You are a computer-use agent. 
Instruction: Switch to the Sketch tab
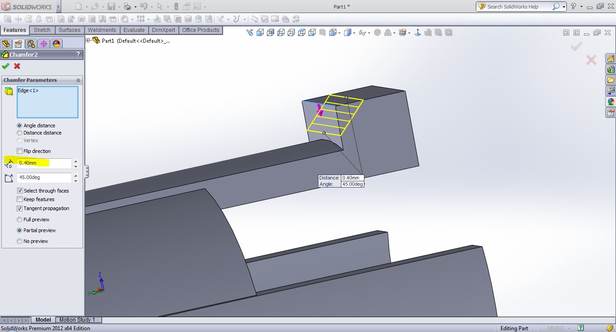(x=42, y=30)
